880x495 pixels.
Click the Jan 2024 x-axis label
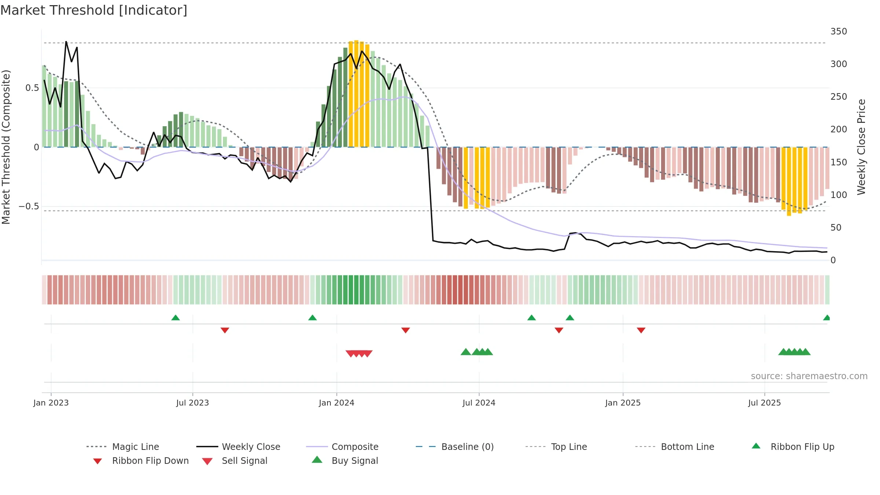[x=337, y=403]
